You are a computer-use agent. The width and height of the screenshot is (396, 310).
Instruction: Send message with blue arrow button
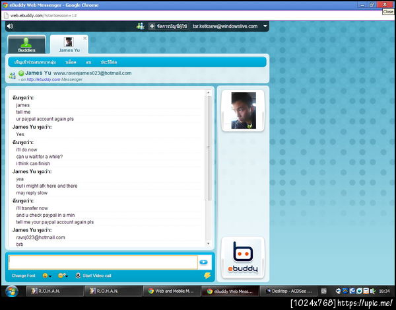tap(203, 262)
